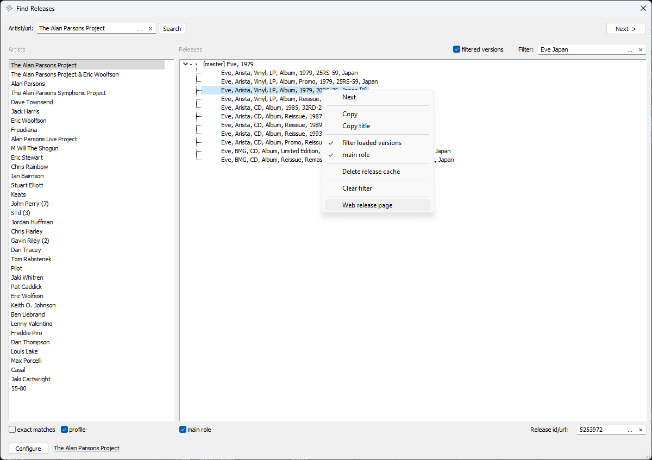Clear the Release id/url field x icon
652x460 pixels.
click(640, 430)
